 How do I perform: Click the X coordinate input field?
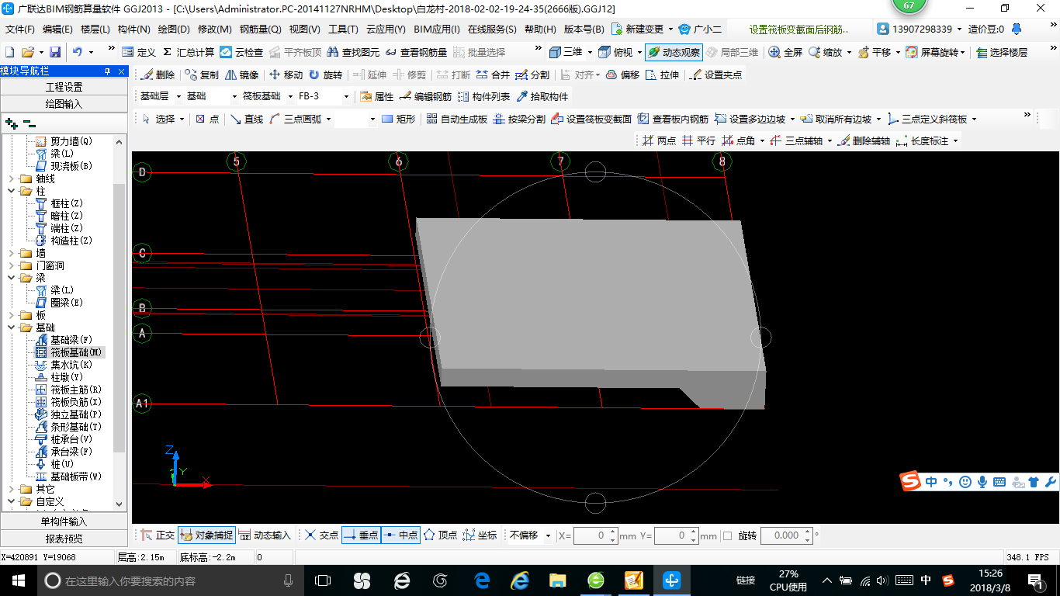pyautogui.click(x=595, y=535)
